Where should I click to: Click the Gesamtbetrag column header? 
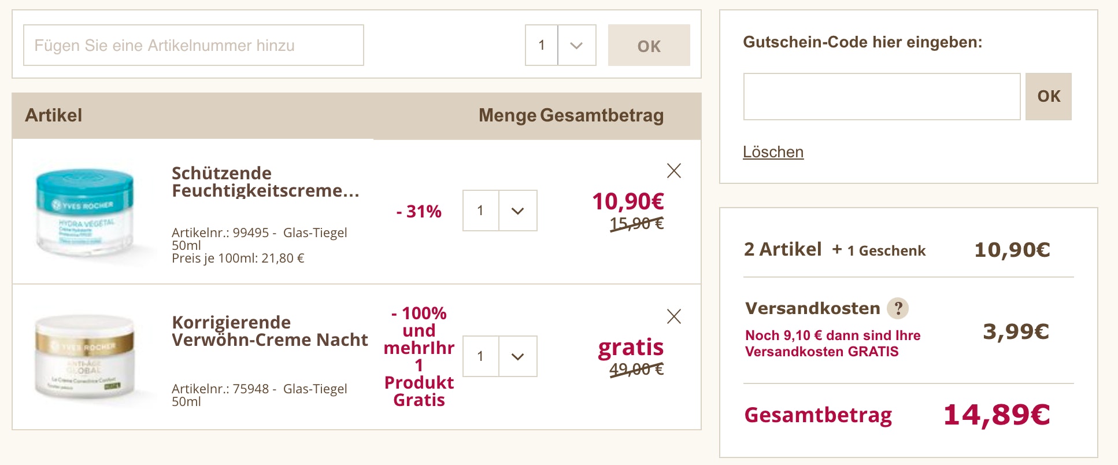(x=602, y=116)
